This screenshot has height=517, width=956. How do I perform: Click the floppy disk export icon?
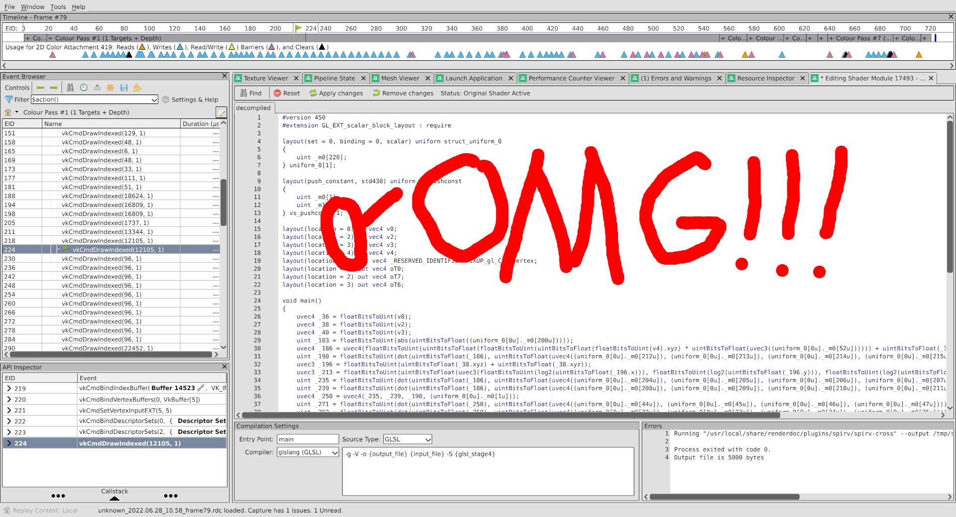coord(123,88)
